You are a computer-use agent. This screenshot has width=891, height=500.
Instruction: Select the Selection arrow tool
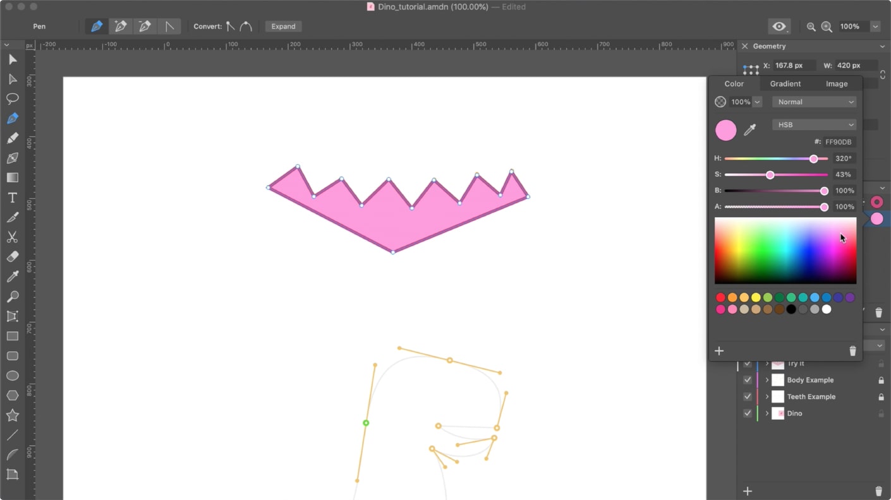click(x=12, y=59)
